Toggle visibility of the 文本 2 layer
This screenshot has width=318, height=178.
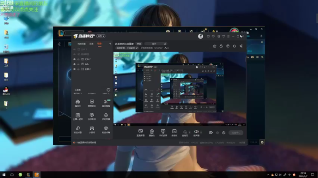pyautogui.click(x=74, y=59)
